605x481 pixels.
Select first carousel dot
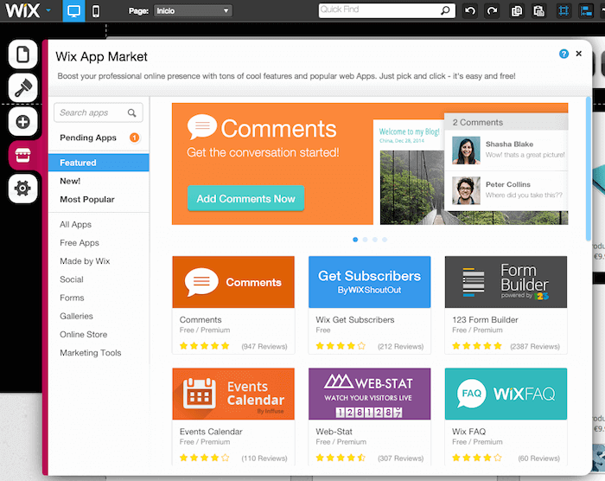(355, 240)
